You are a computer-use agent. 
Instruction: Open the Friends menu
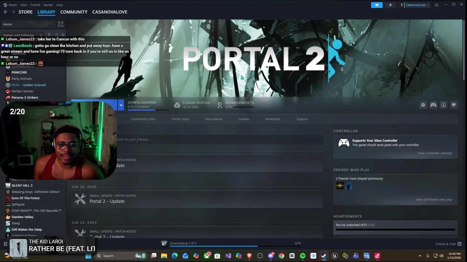pyautogui.click(x=35, y=5)
